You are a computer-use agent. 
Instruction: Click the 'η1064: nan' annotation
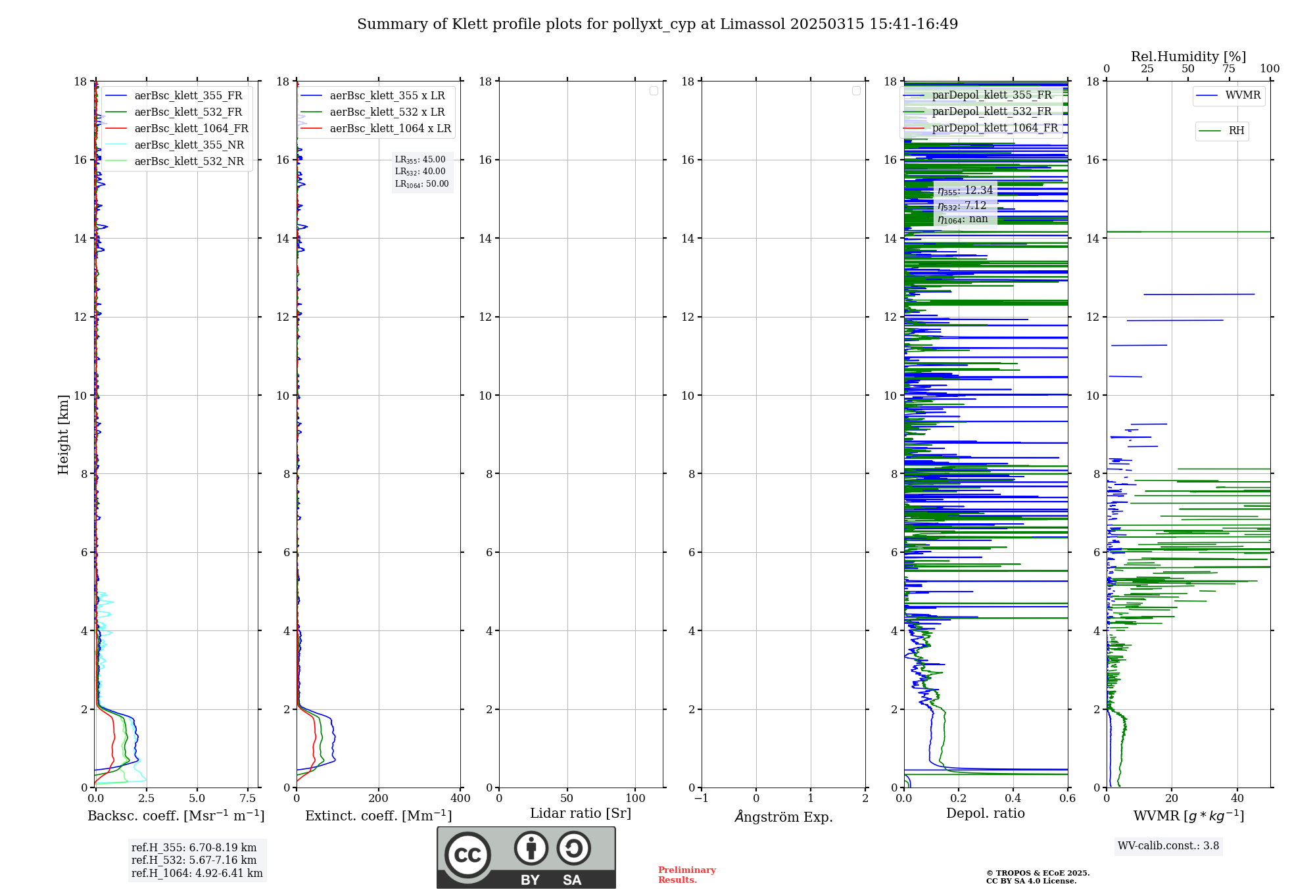point(963,220)
